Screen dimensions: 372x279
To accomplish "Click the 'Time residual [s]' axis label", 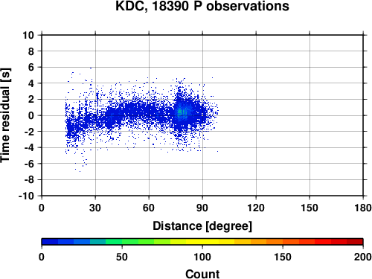I will pos(6,115).
